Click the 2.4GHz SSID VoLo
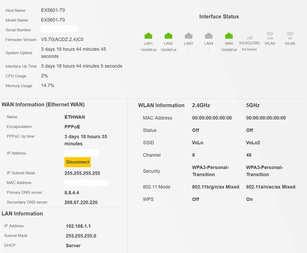The height and width of the screenshot is (253, 307). (x=198, y=143)
